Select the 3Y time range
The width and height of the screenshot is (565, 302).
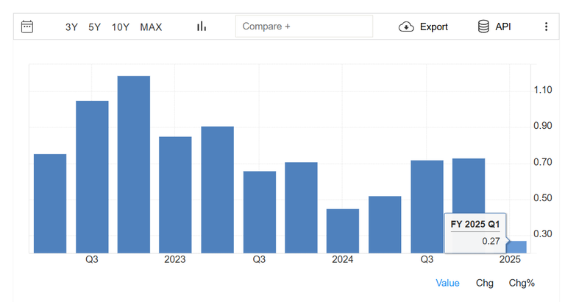(x=71, y=27)
